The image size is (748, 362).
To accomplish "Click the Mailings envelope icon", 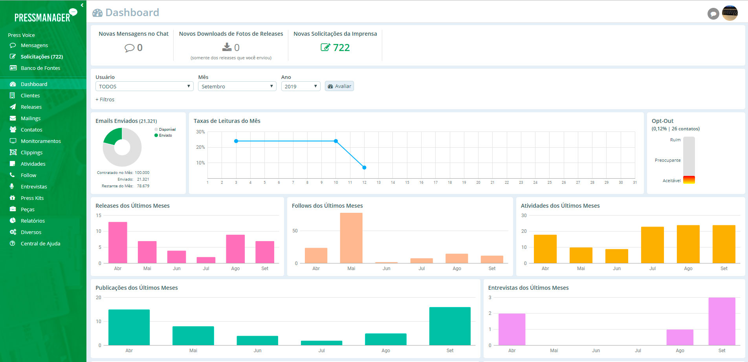I will click(13, 118).
